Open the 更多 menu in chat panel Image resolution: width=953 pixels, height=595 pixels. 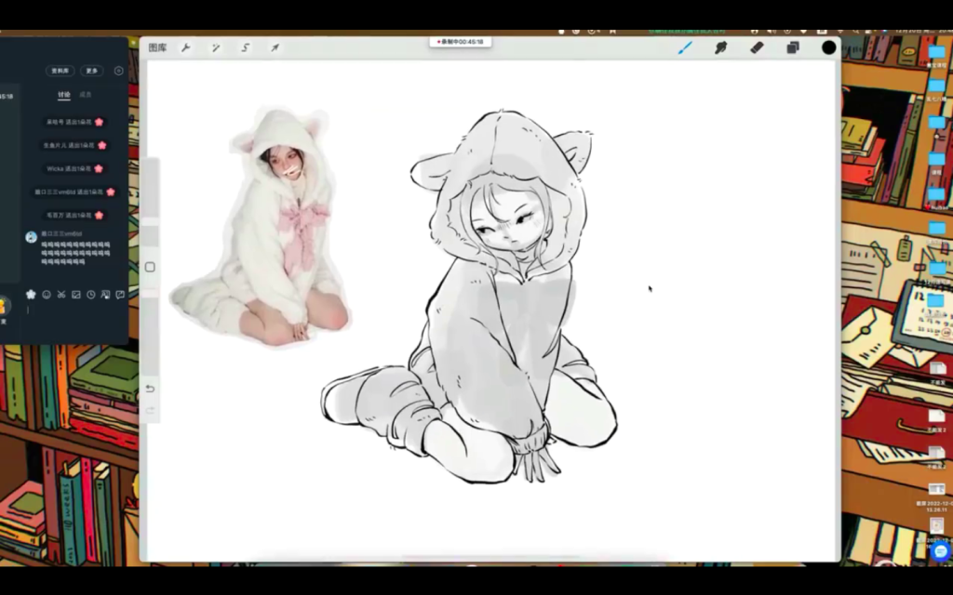pos(90,71)
